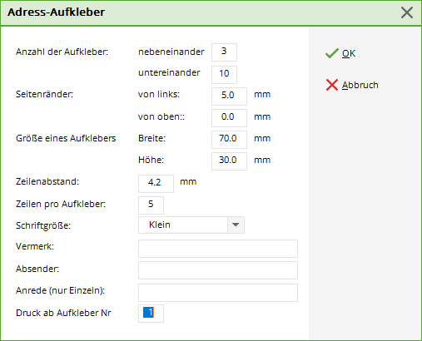Select the Zeilenabstand input box
Screen dimensions: 422x341
156,184
